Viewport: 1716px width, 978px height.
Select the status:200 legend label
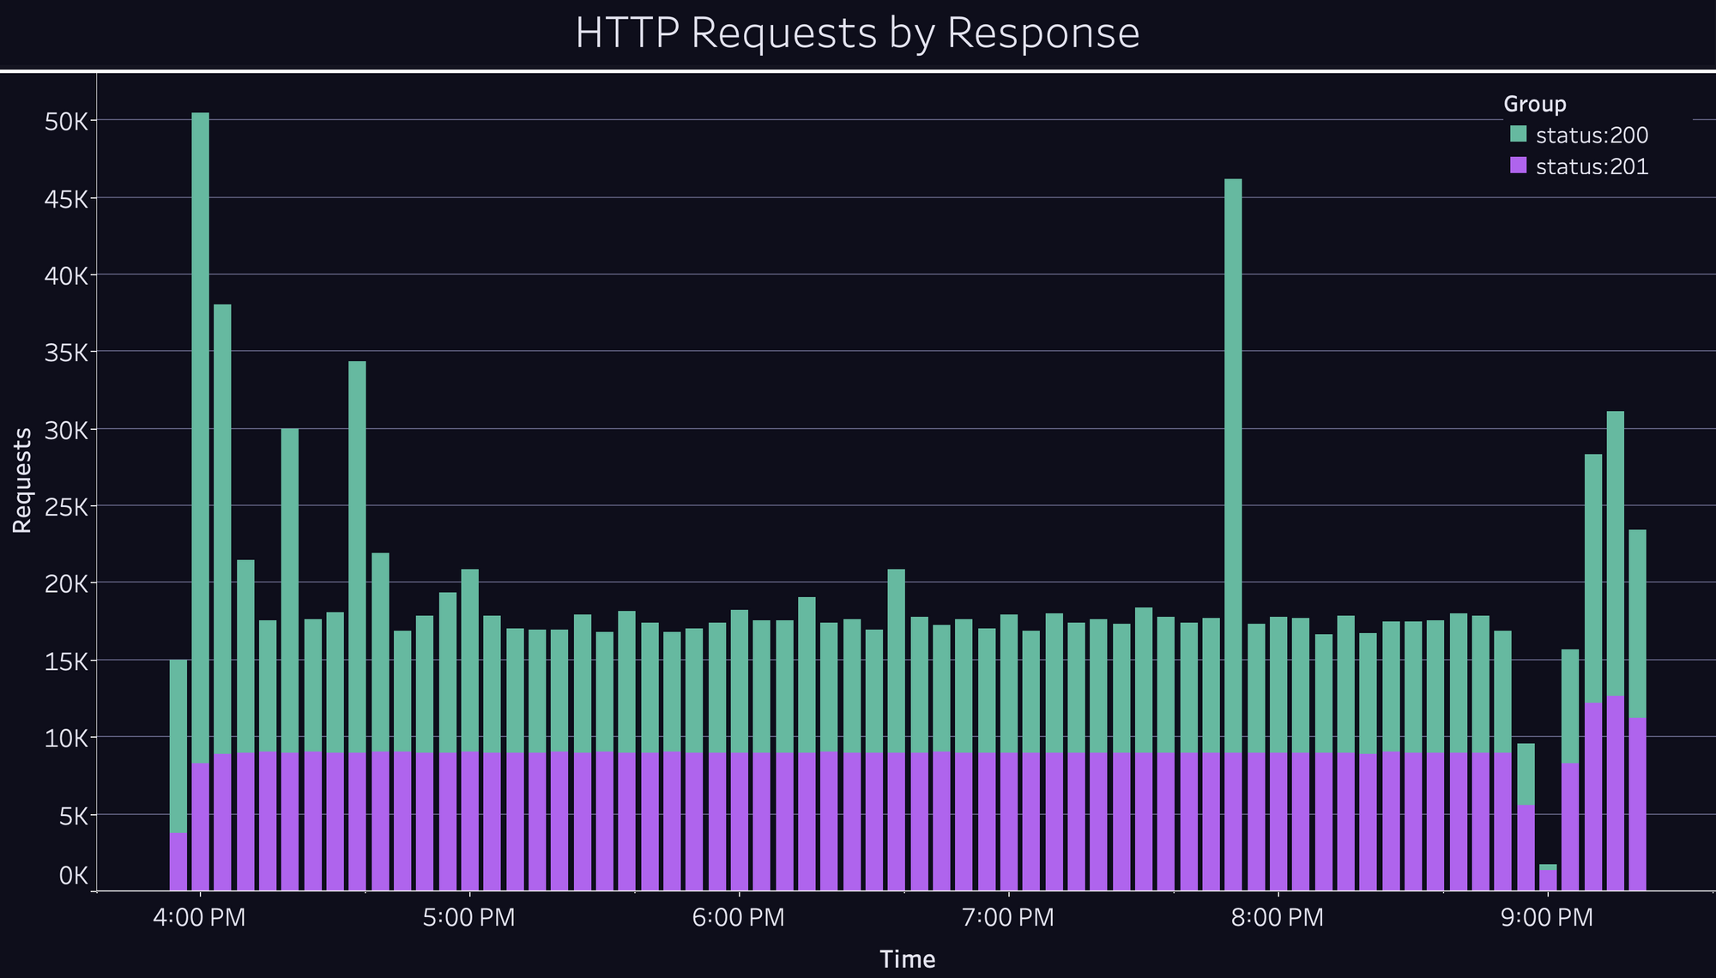point(1592,136)
